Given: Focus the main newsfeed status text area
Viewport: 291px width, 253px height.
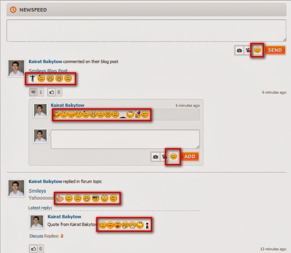Looking at the screenshot, I should (147, 30).
